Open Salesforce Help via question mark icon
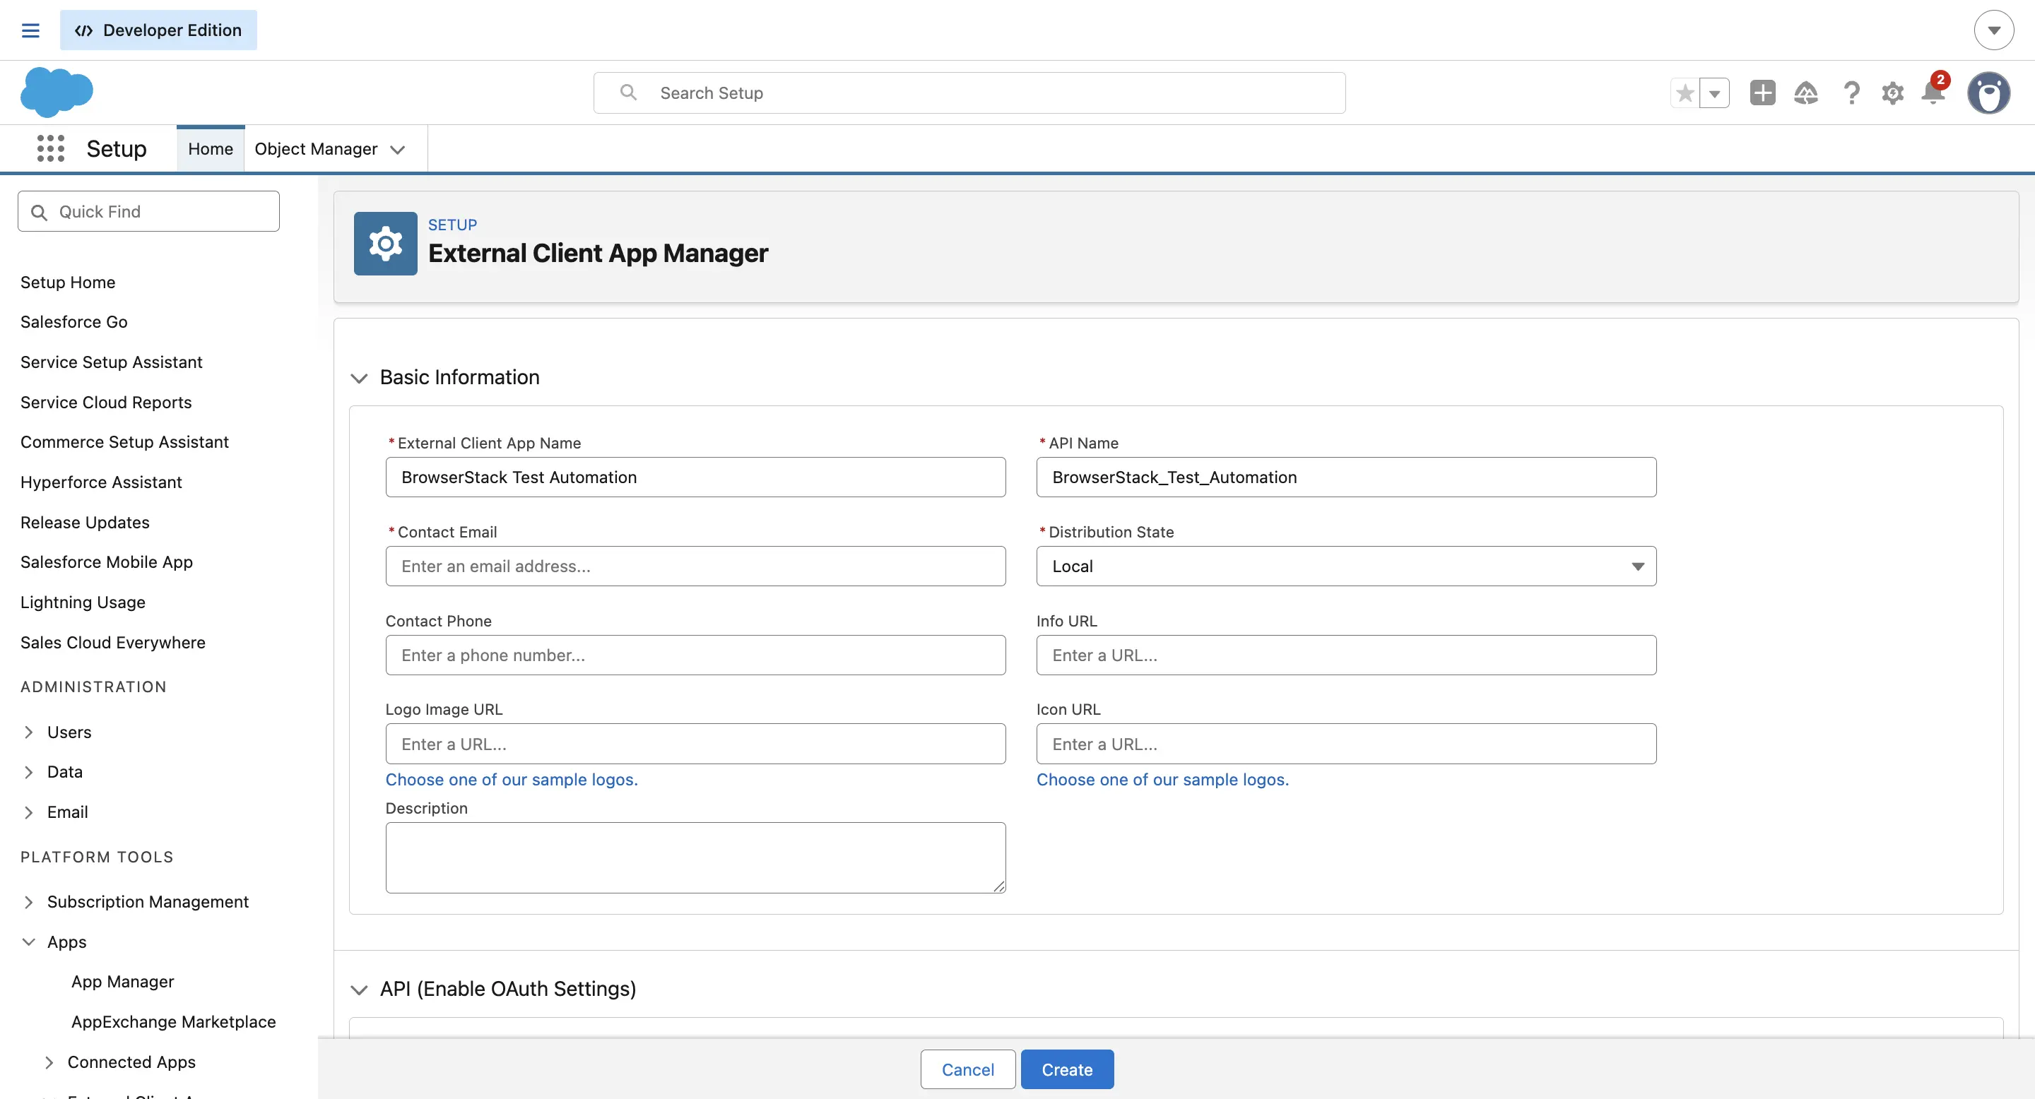The width and height of the screenshot is (2035, 1099). pyautogui.click(x=1851, y=93)
